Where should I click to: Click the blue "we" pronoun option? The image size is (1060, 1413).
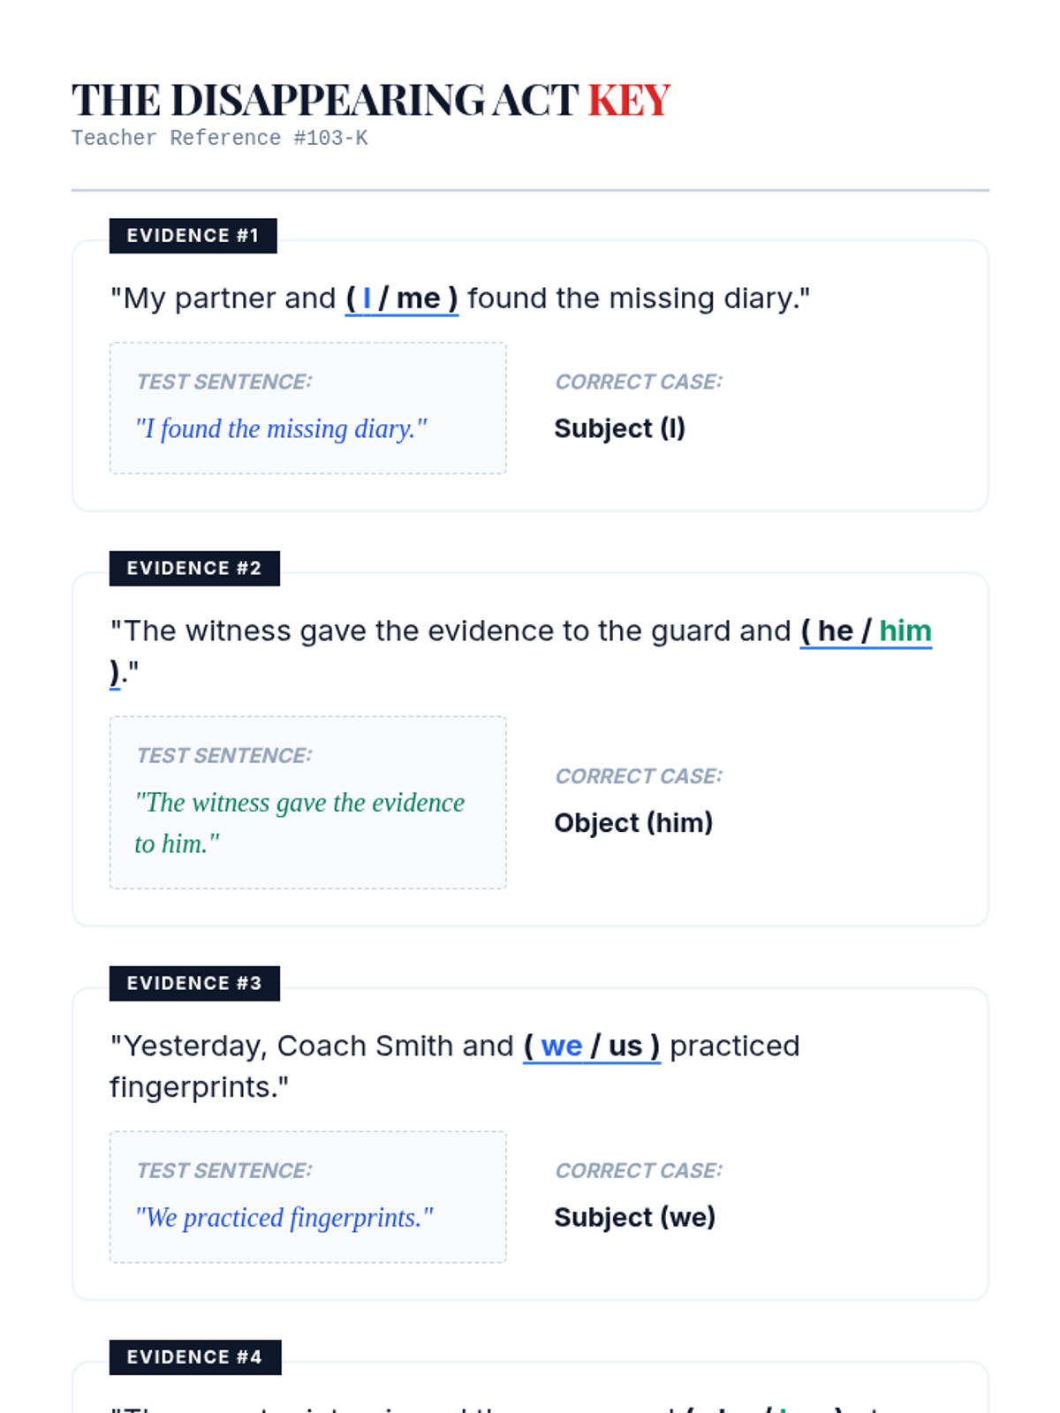(561, 1047)
